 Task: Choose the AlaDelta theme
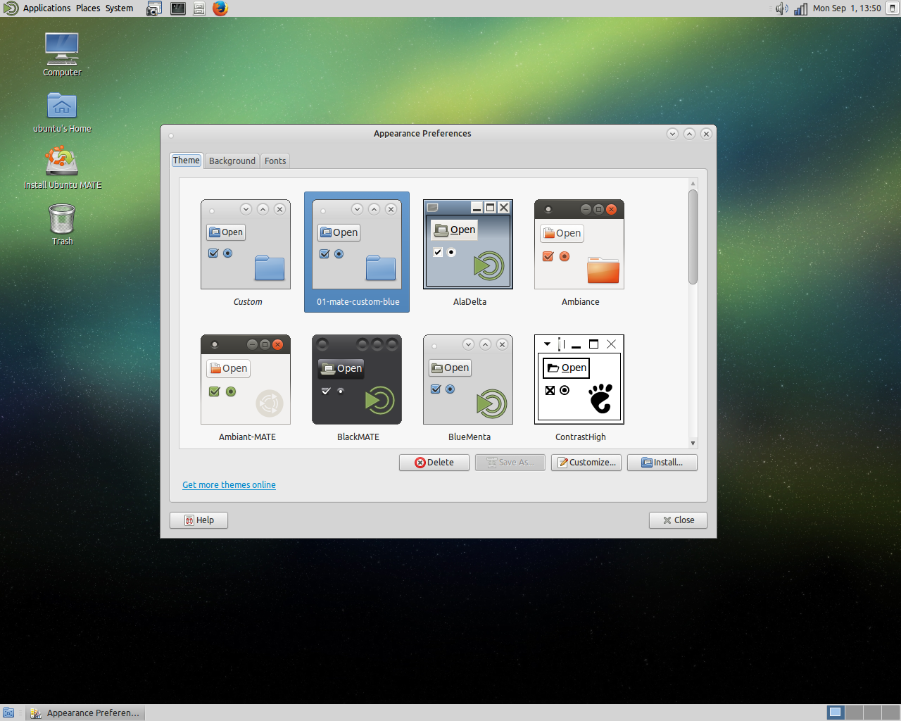468,252
